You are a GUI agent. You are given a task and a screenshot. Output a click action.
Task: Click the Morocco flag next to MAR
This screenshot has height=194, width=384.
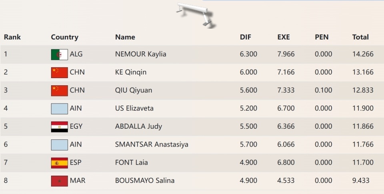[59, 180]
